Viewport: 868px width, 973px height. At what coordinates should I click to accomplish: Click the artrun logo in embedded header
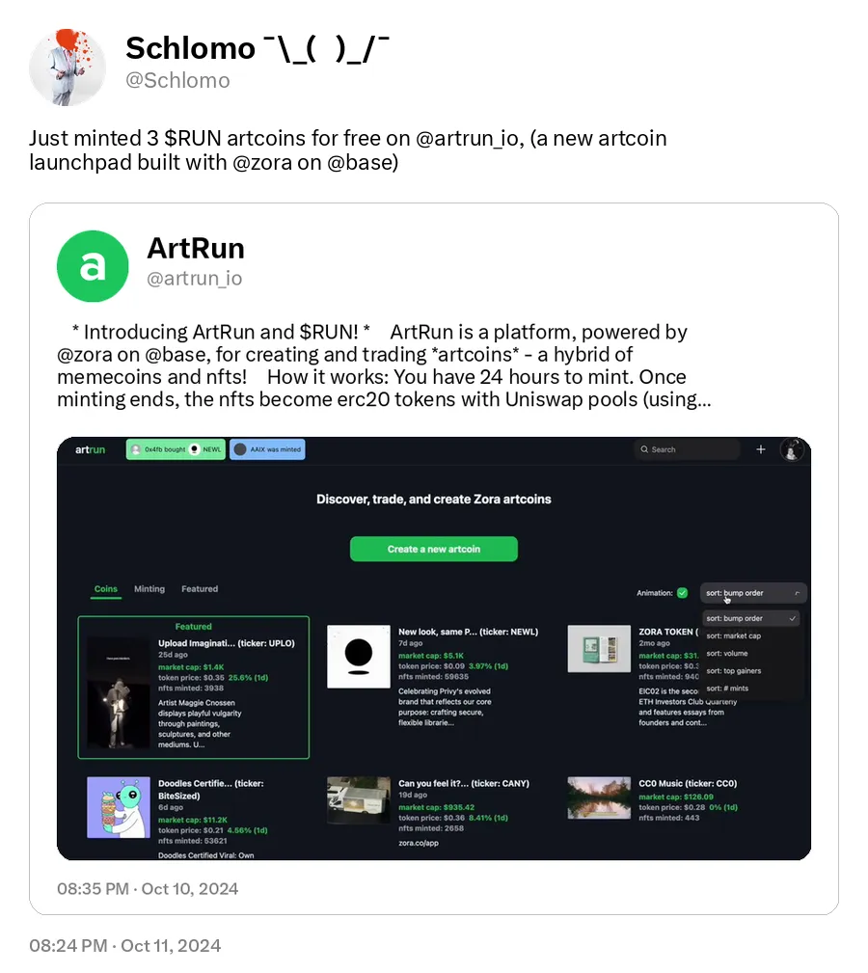click(x=90, y=449)
